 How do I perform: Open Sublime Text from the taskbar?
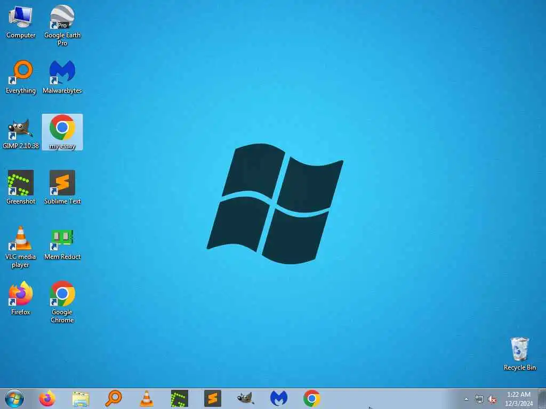[x=213, y=398]
